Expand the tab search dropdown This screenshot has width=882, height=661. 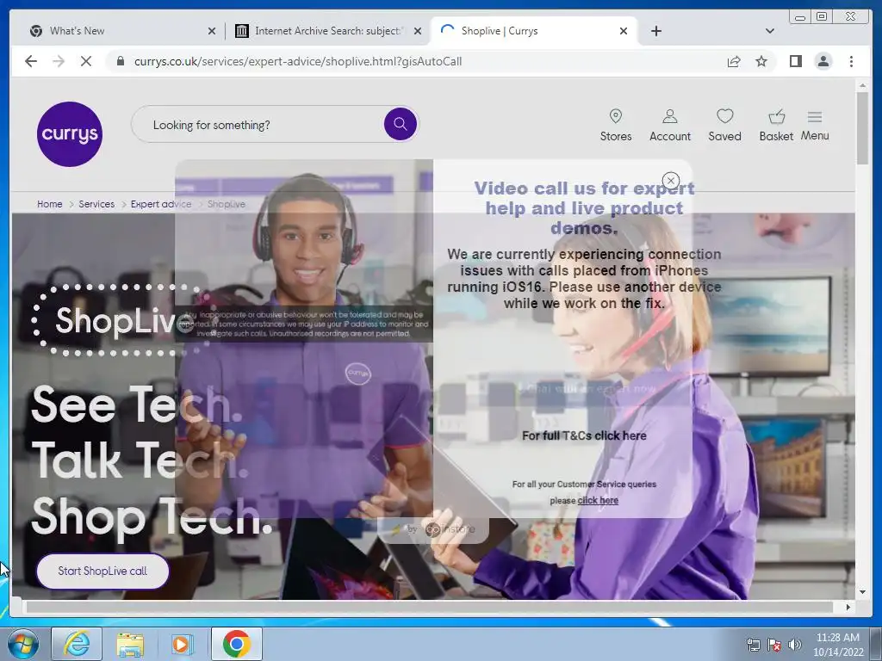click(x=769, y=31)
